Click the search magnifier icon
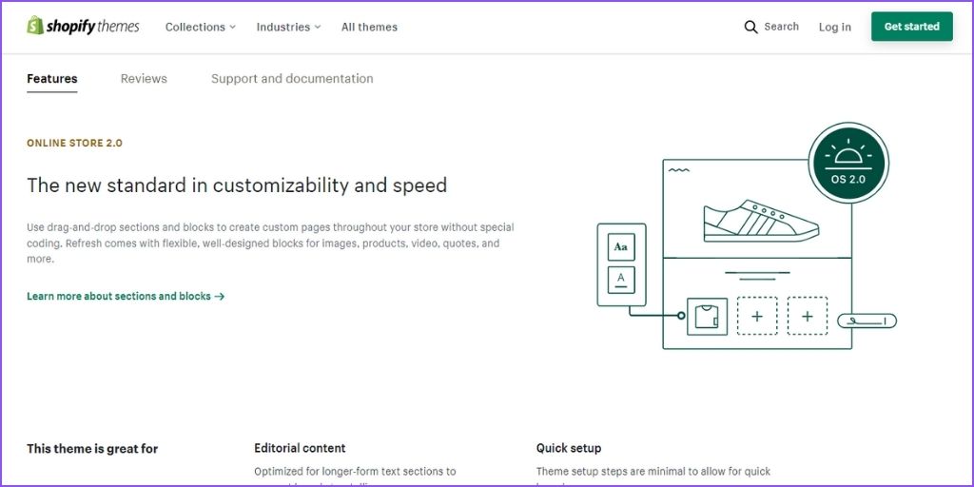Screen dimensions: 974x487 coord(751,27)
